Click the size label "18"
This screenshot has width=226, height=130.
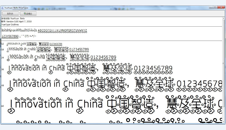pos(2,50)
